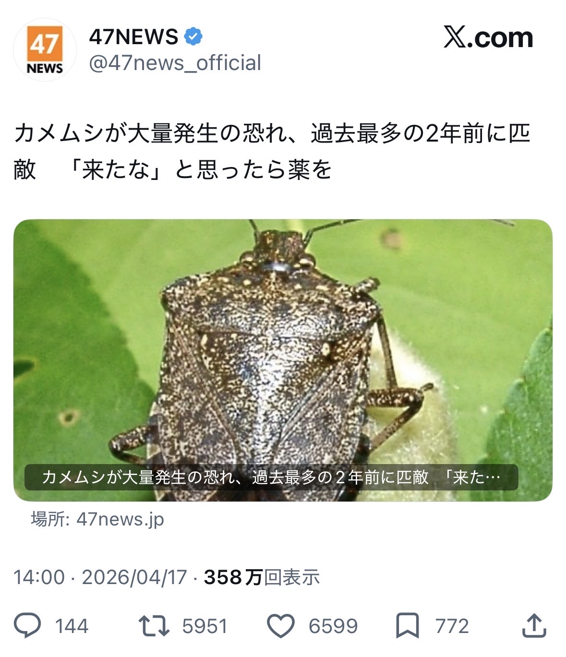Like the post with the heart icon

click(x=280, y=626)
